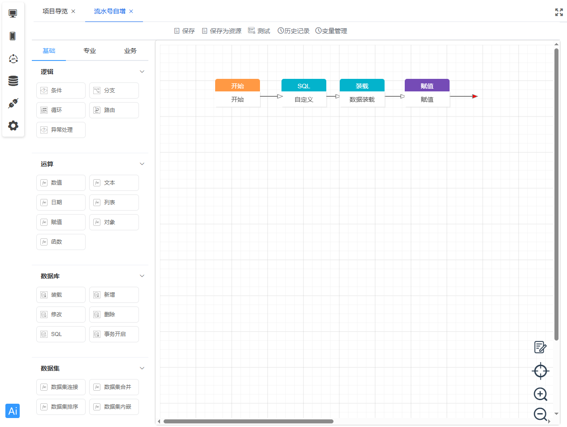Open 变量管理 from the toolbar

[331, 31]
